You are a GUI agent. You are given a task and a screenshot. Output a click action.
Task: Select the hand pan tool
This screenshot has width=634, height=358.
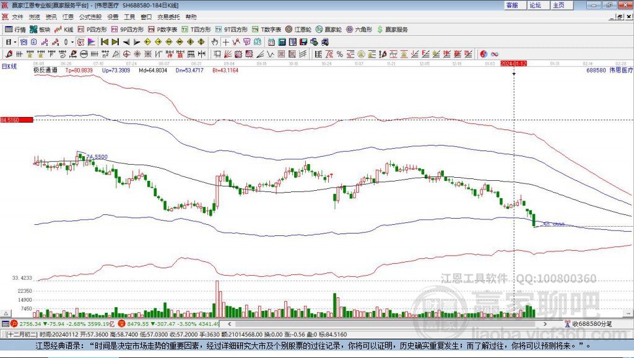point(215,42)
